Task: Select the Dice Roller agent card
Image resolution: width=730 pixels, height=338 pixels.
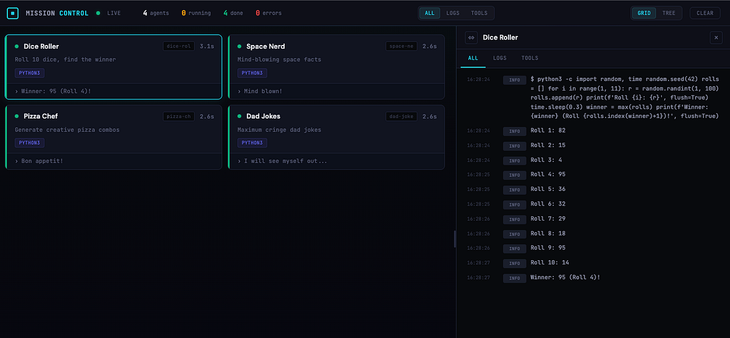Action: (114, 67)
